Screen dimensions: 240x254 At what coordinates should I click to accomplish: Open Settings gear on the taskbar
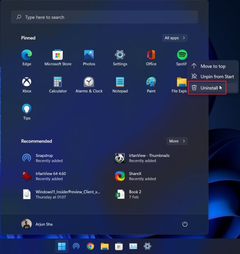[x=147, y=246]
